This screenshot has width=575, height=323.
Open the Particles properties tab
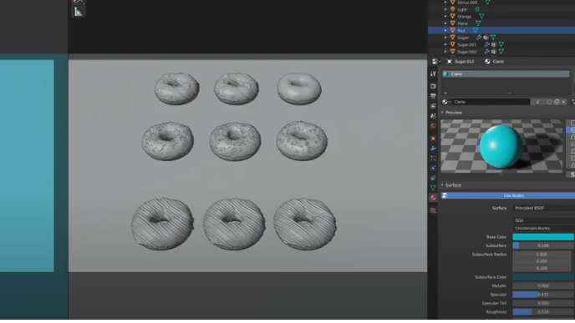click(x=433, y=159)
